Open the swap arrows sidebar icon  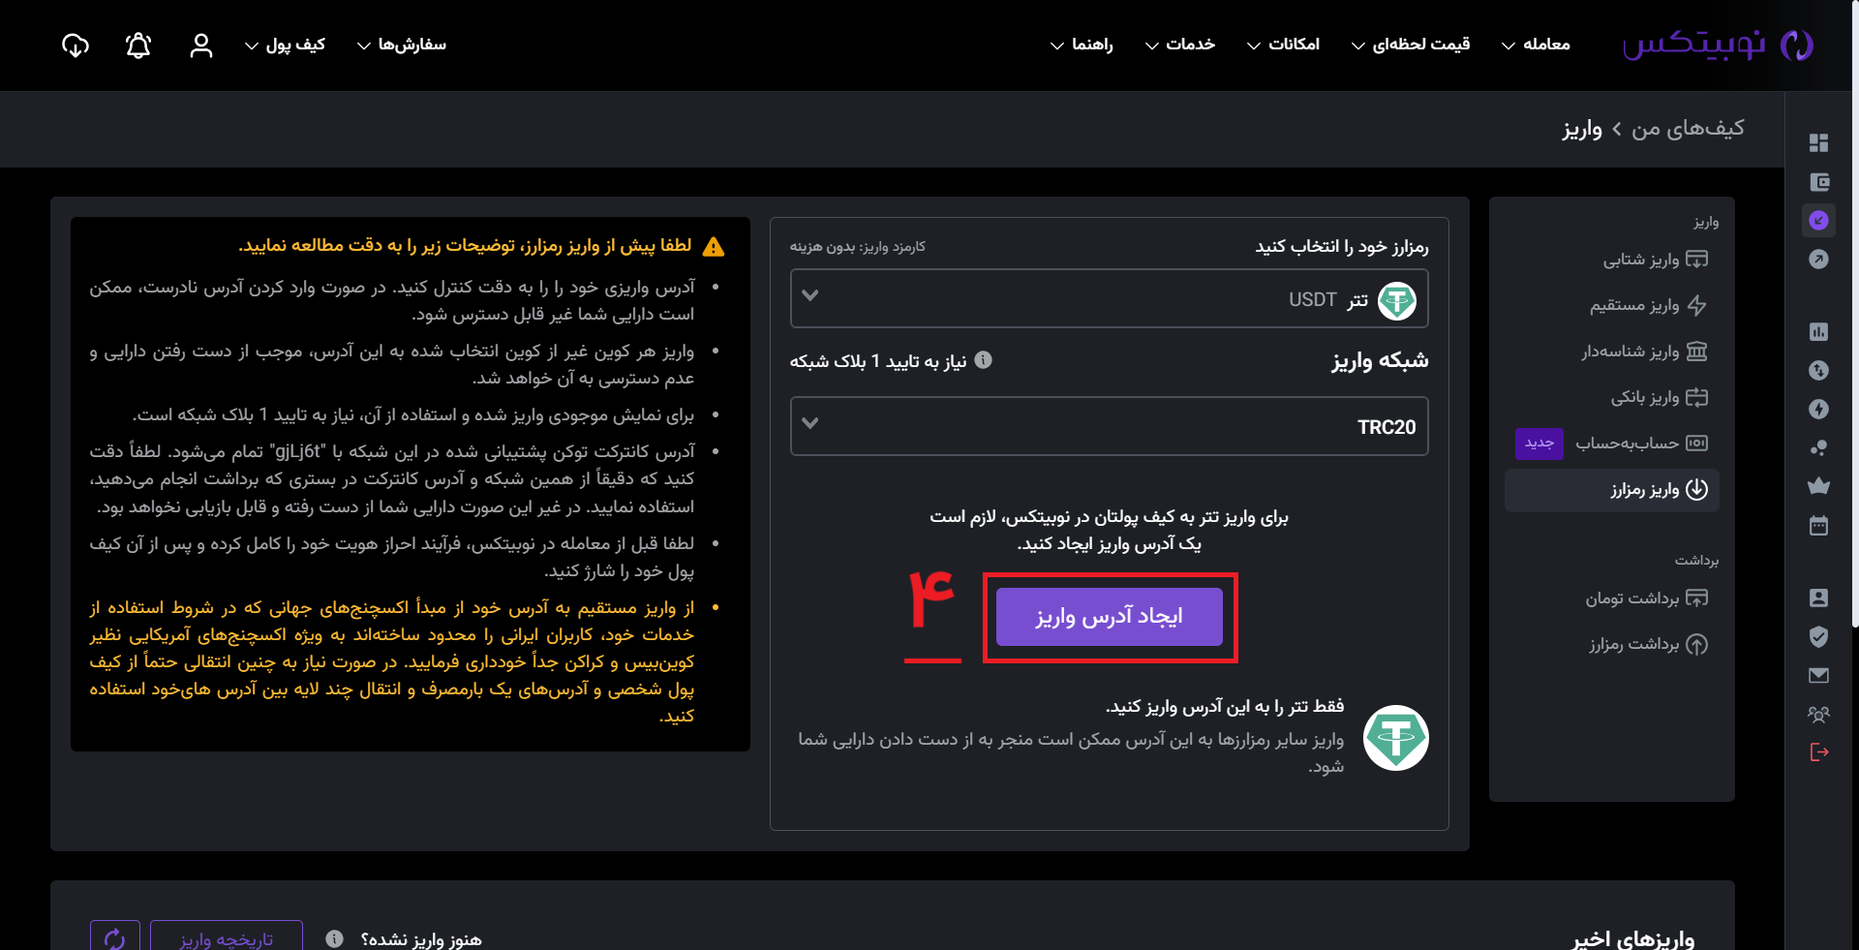coord(1818,370)
